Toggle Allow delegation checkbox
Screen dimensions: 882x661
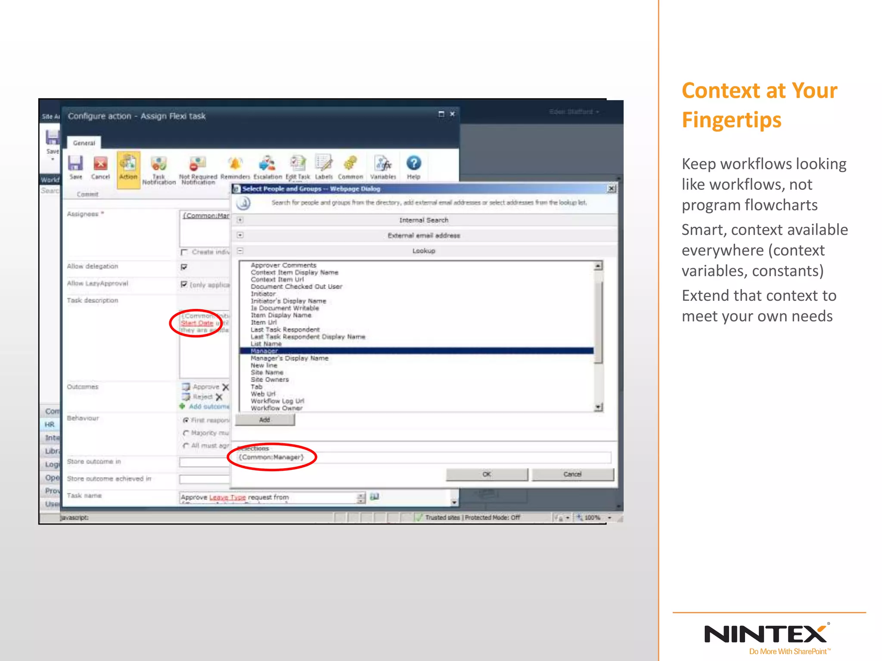(184, 267)
